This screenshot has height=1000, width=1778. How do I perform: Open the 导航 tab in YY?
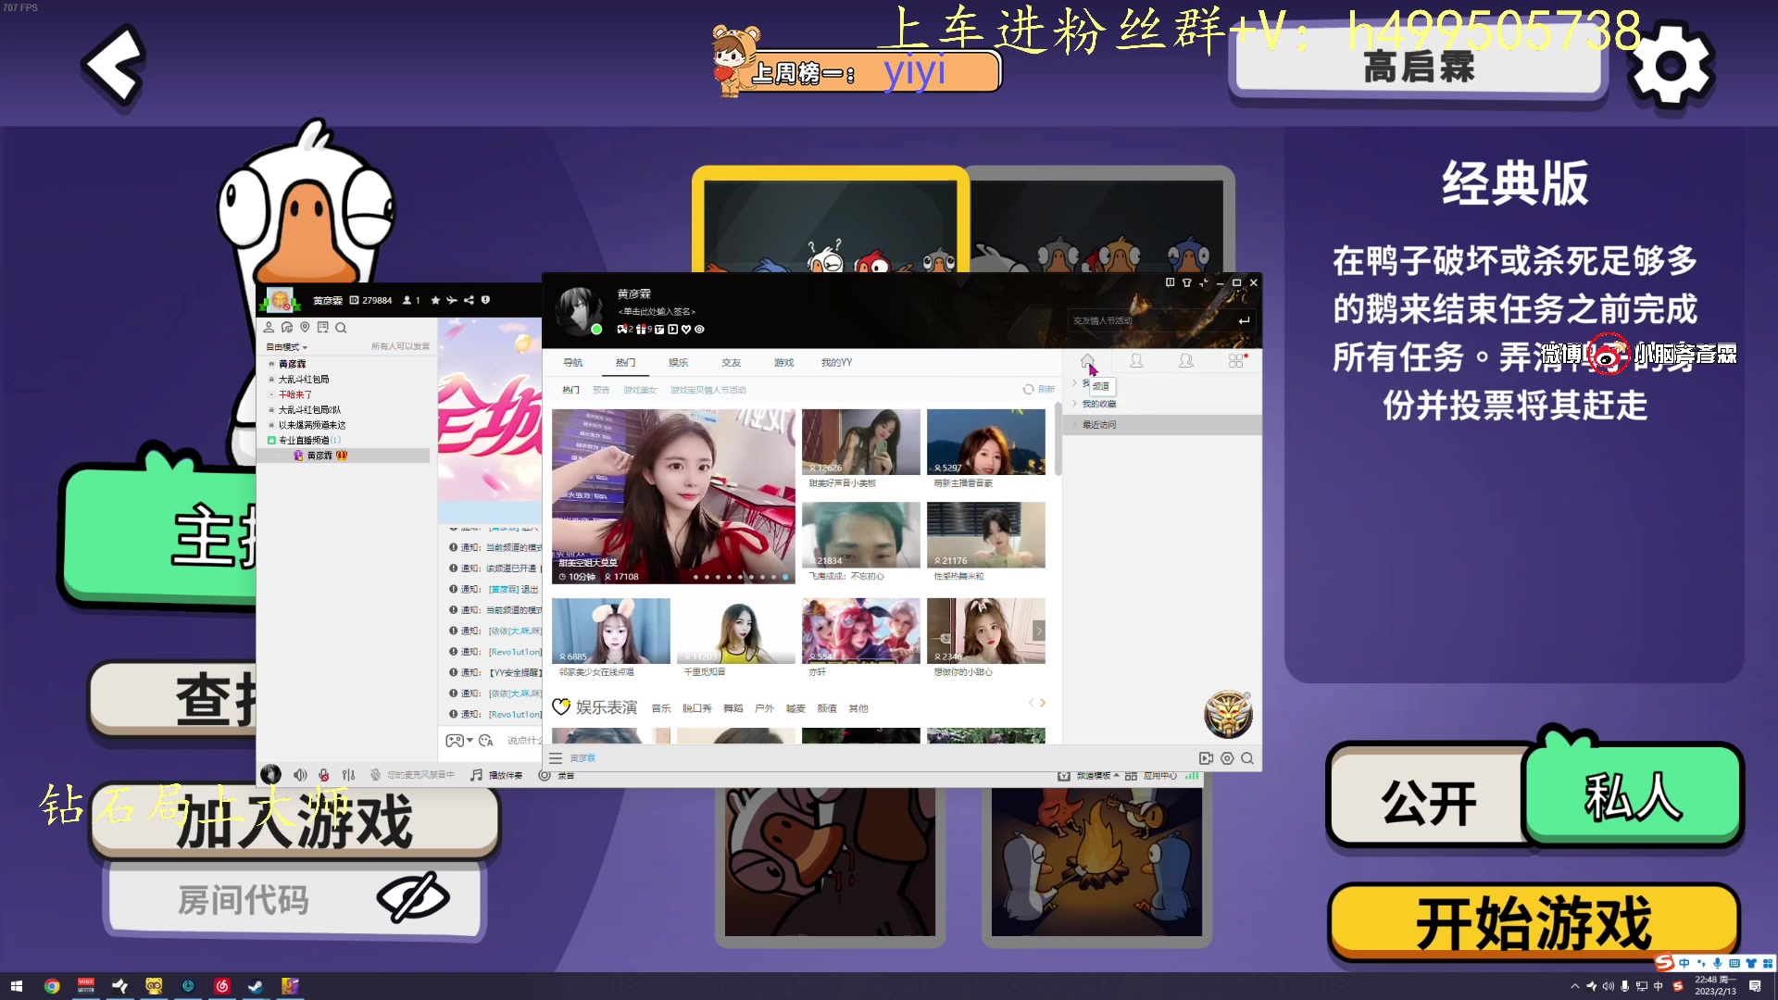click(572, 362)
